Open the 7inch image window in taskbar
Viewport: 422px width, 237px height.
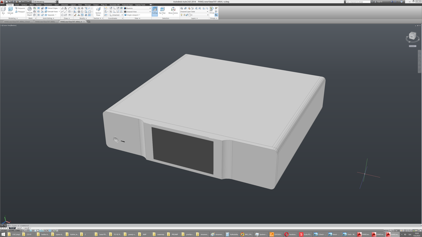point(349,234)
